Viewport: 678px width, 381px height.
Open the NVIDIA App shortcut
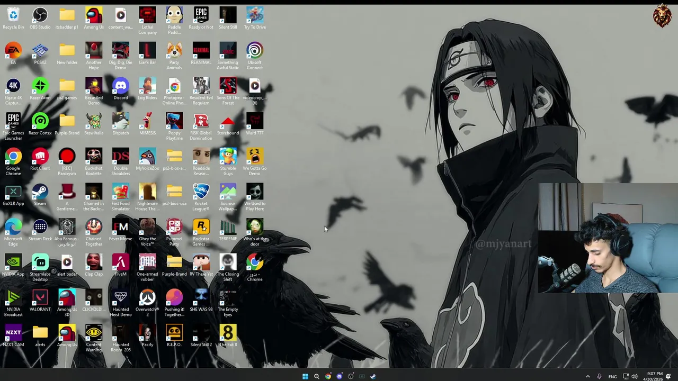point(13,265)
